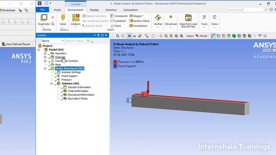276x155 pixels.
Task: Switch to the Environment ribbon tab
Action: (x=75, y=10)
